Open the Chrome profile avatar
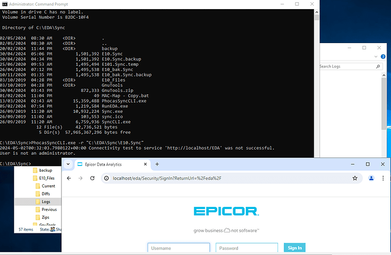Image resolution: width=391 pixels, height=255 pixels. (371, 178)
